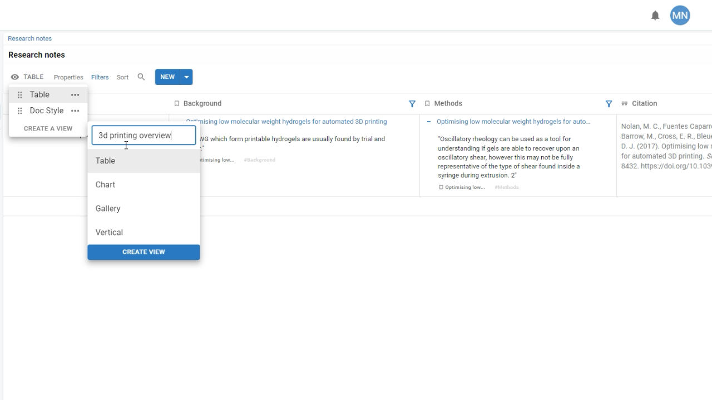Open the ellipsis menu for the Doc Style view
The width and height of the screenshot is (712, 400).
coord(75,111)
